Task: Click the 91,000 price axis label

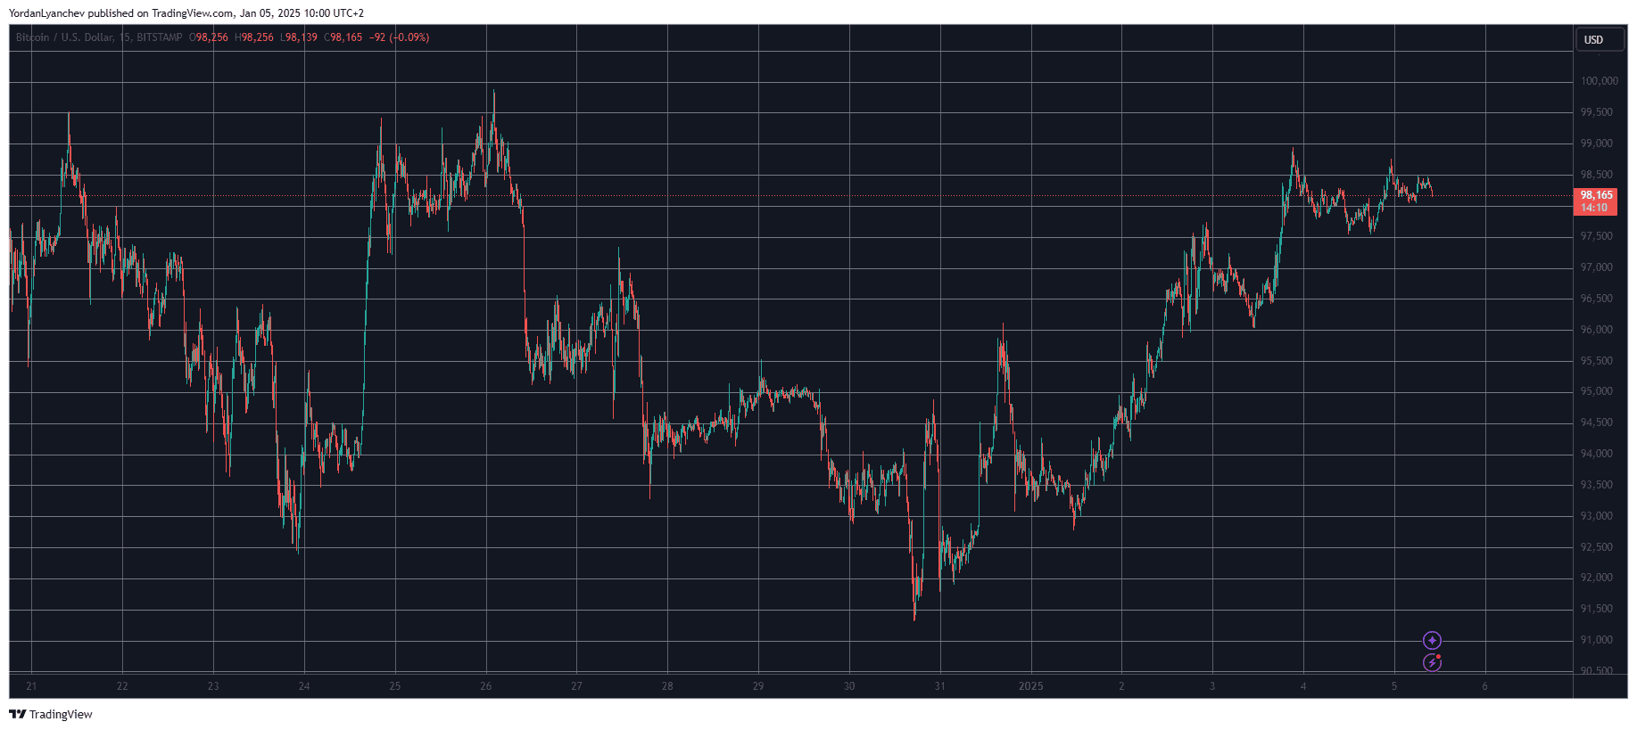Action: [x=1596, y=640]
